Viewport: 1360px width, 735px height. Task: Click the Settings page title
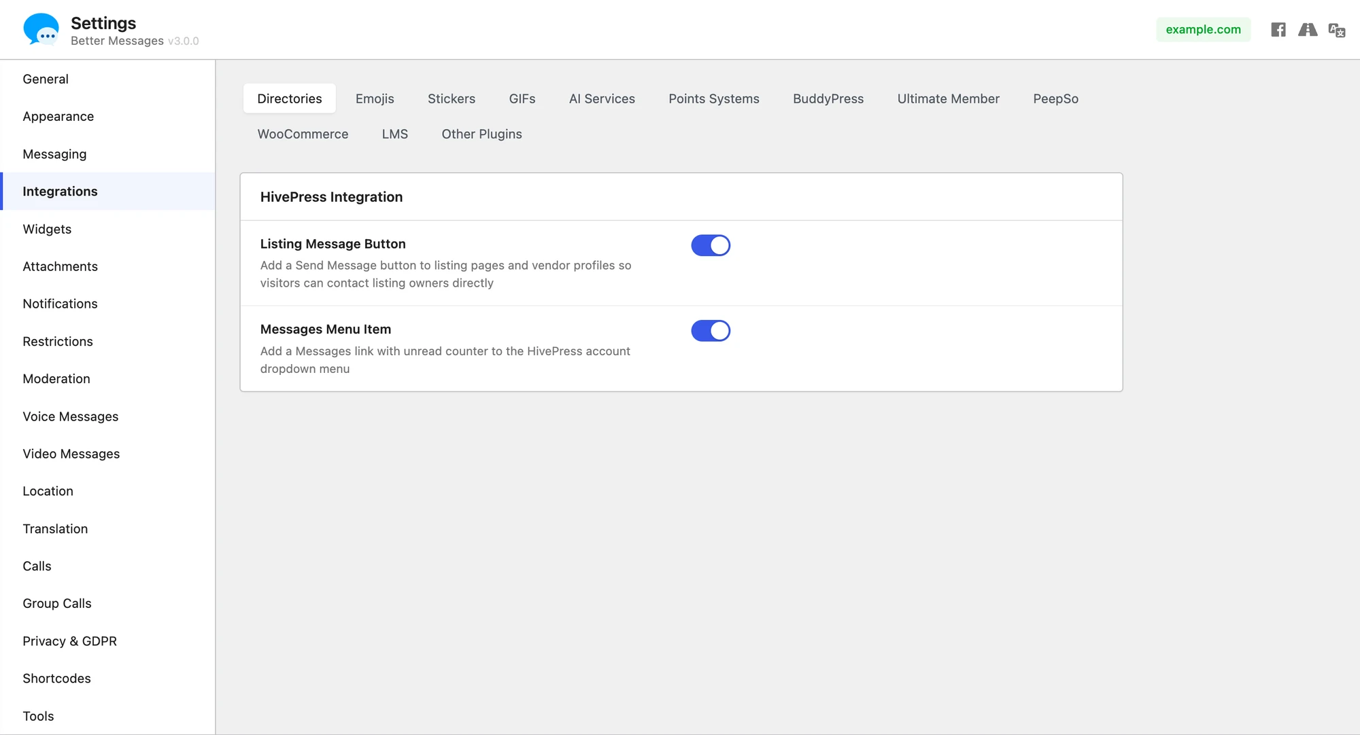[103, 23]
